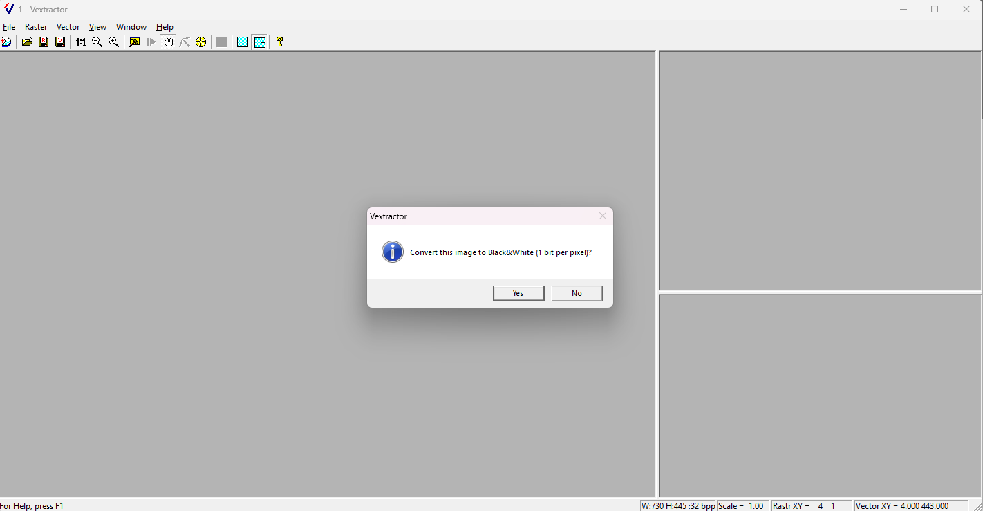Click Yes to convert to Black&White
This screenshot has width=983, height=511.
tap(518, 293)
